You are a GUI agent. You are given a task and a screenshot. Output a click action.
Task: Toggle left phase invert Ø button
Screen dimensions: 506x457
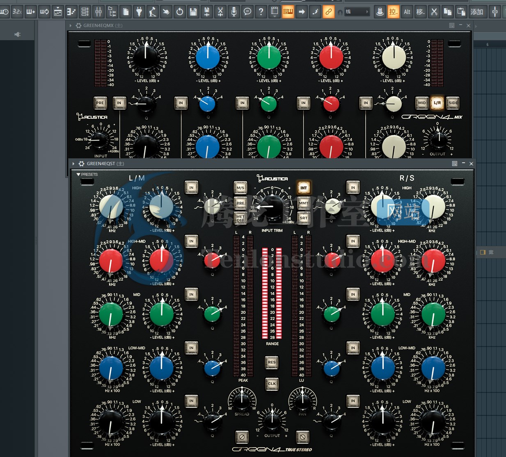pos(242,437)
